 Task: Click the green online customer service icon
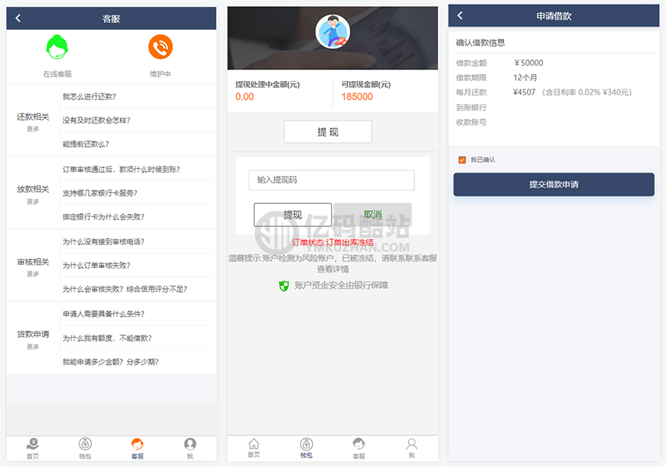coord(57,48)
